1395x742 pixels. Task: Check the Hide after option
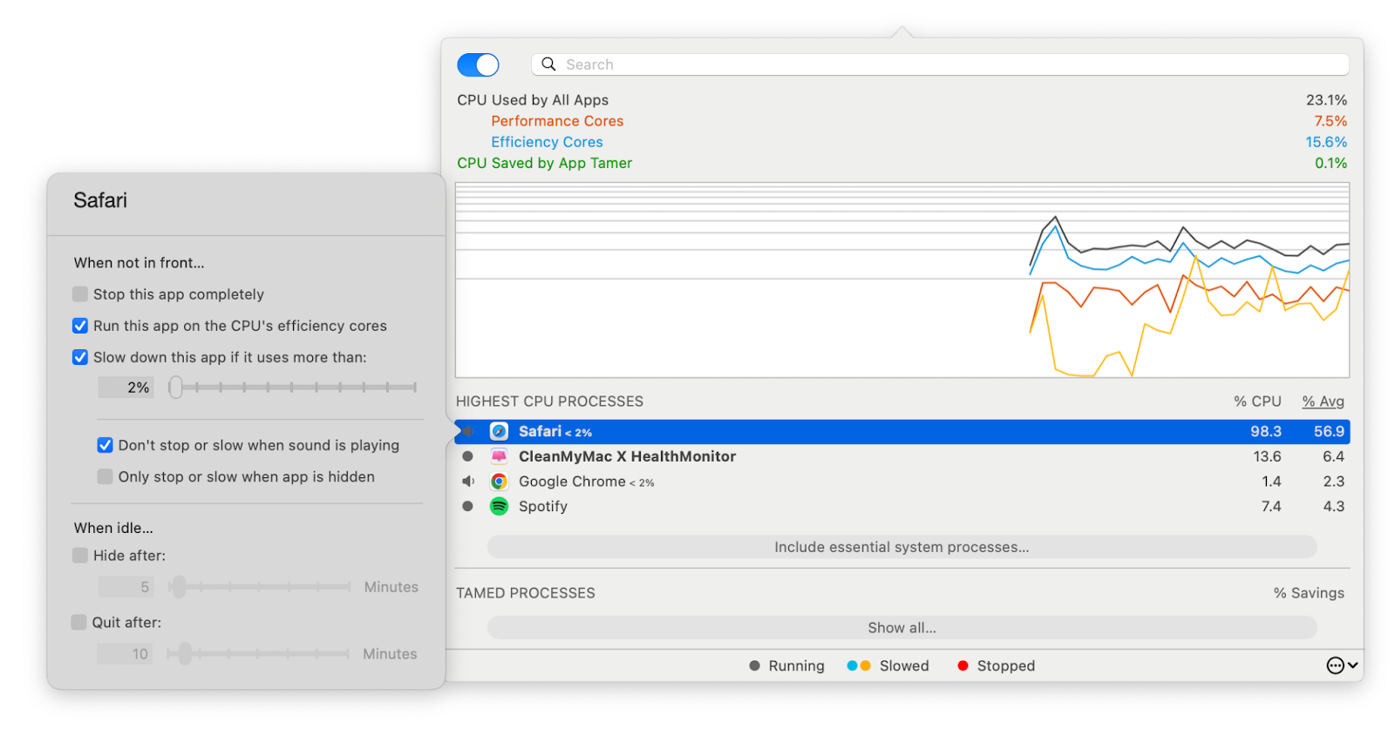[80, 556]
